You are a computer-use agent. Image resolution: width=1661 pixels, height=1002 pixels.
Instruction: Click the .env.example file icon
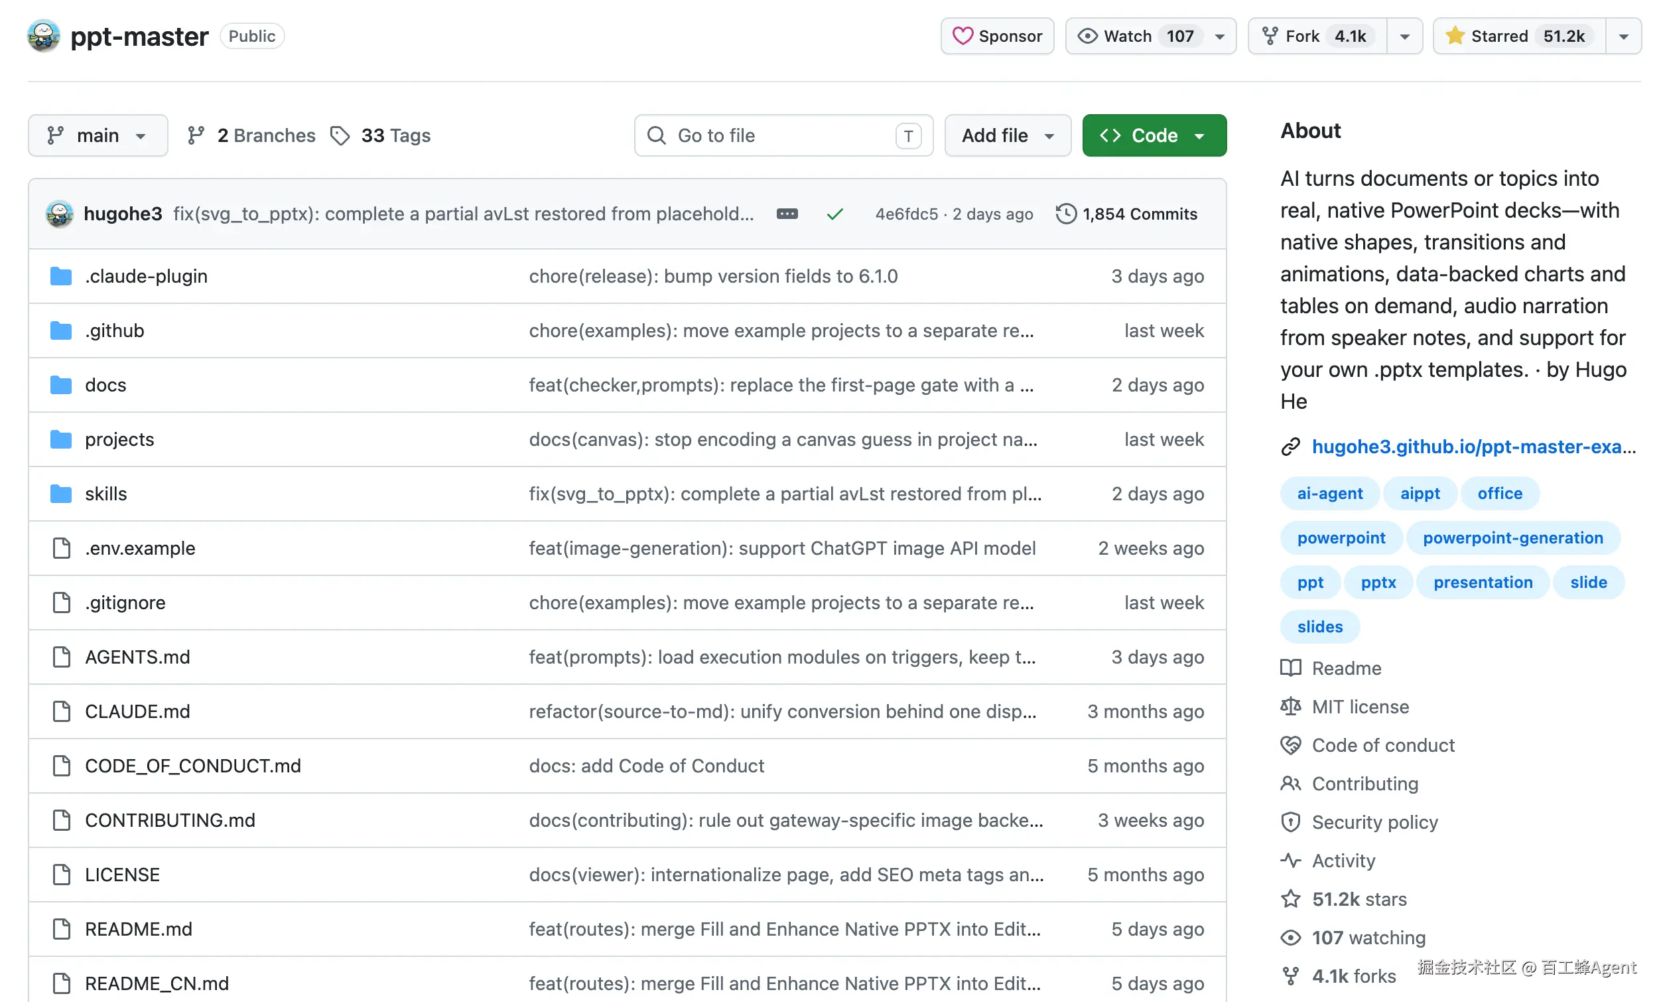61,548
